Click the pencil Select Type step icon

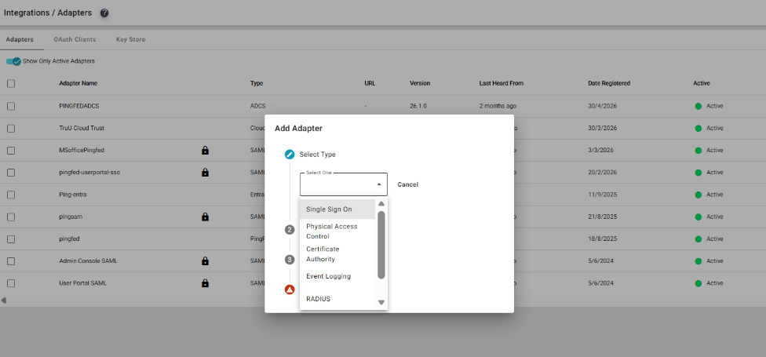290,155
